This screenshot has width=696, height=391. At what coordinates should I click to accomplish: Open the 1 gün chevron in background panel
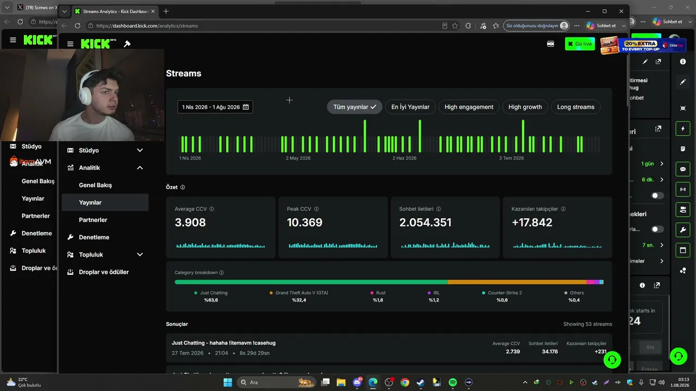(x=662, y=163)
